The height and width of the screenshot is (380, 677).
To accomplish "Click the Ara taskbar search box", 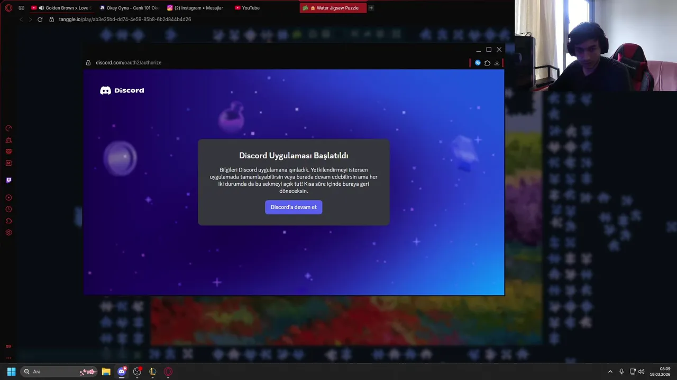I will click(59, 372).
